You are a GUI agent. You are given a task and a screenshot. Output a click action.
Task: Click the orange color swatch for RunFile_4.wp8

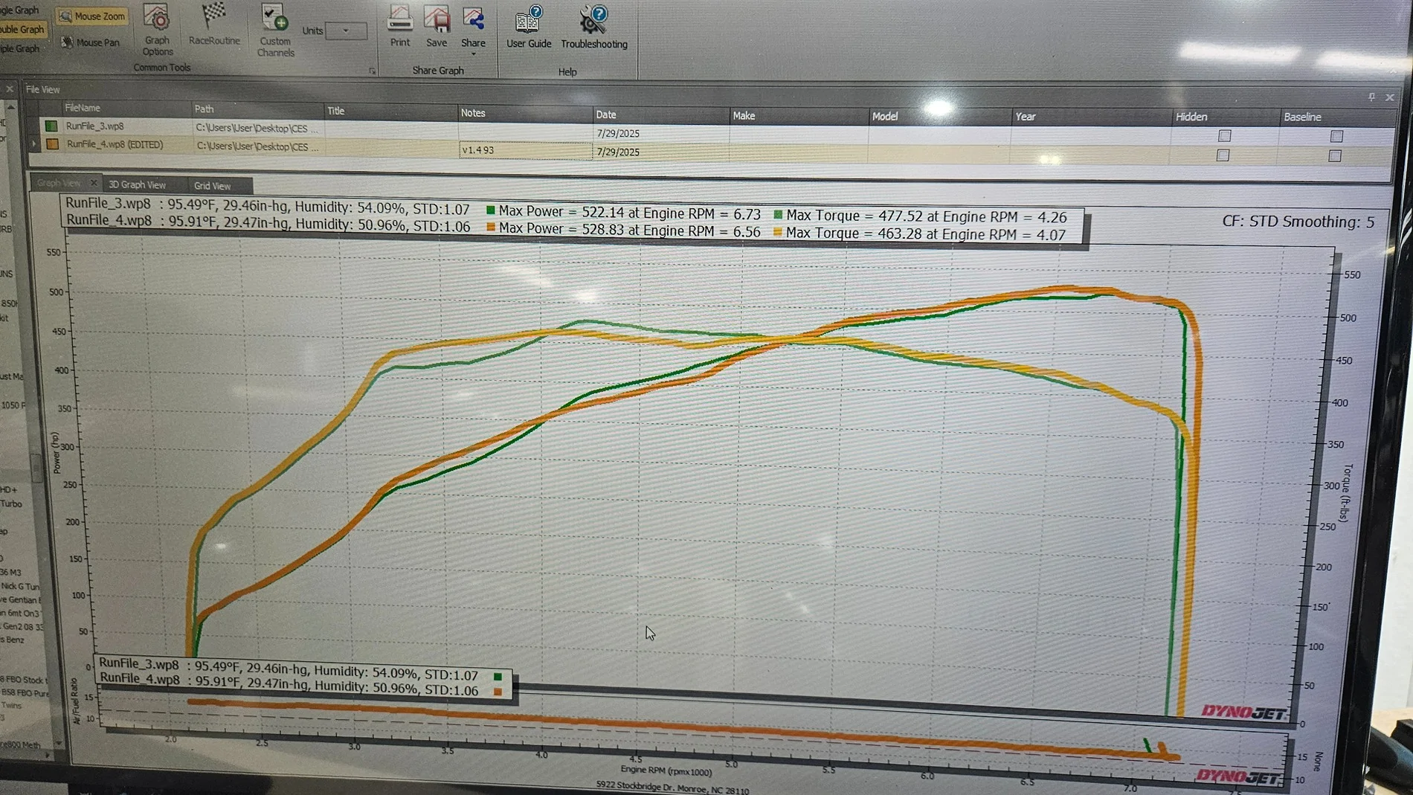coord(52,144)
